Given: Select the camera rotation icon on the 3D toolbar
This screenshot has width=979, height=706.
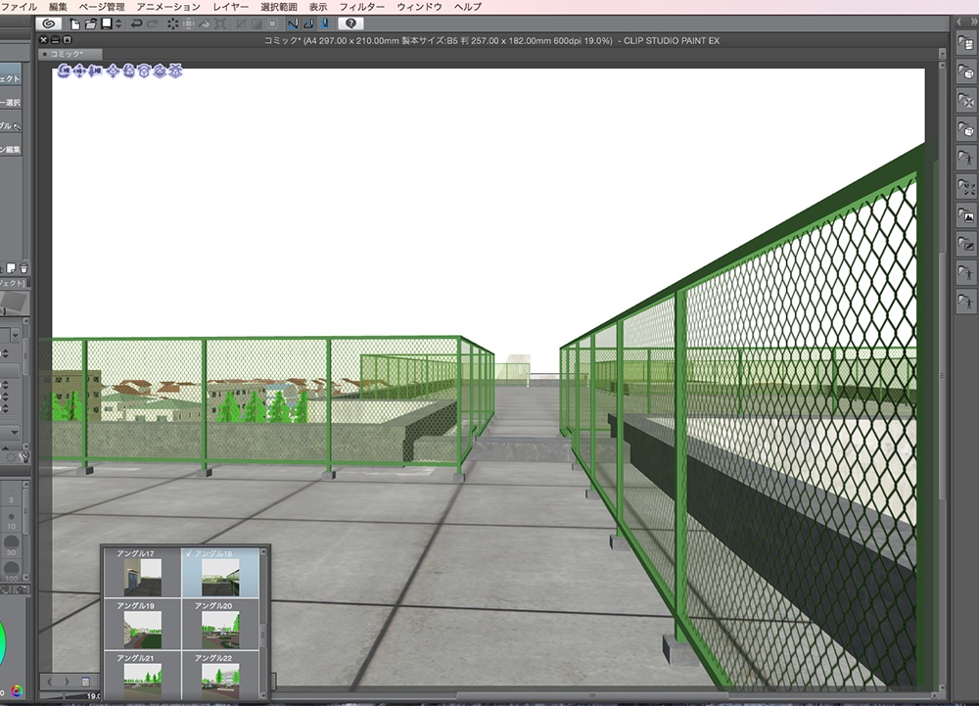Looking at the screenshot, I should (x=65, y=71).
